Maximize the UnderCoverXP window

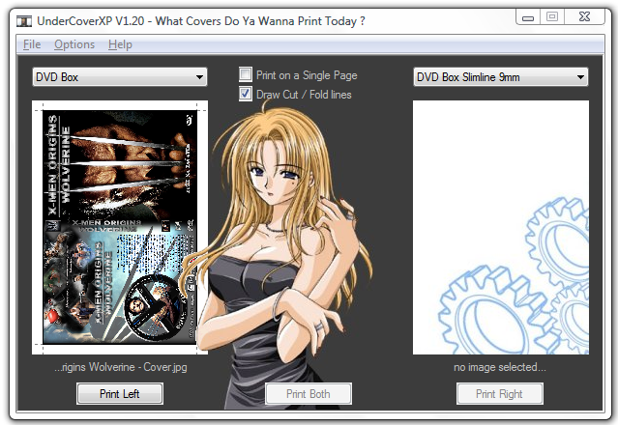tap(552, 17)
